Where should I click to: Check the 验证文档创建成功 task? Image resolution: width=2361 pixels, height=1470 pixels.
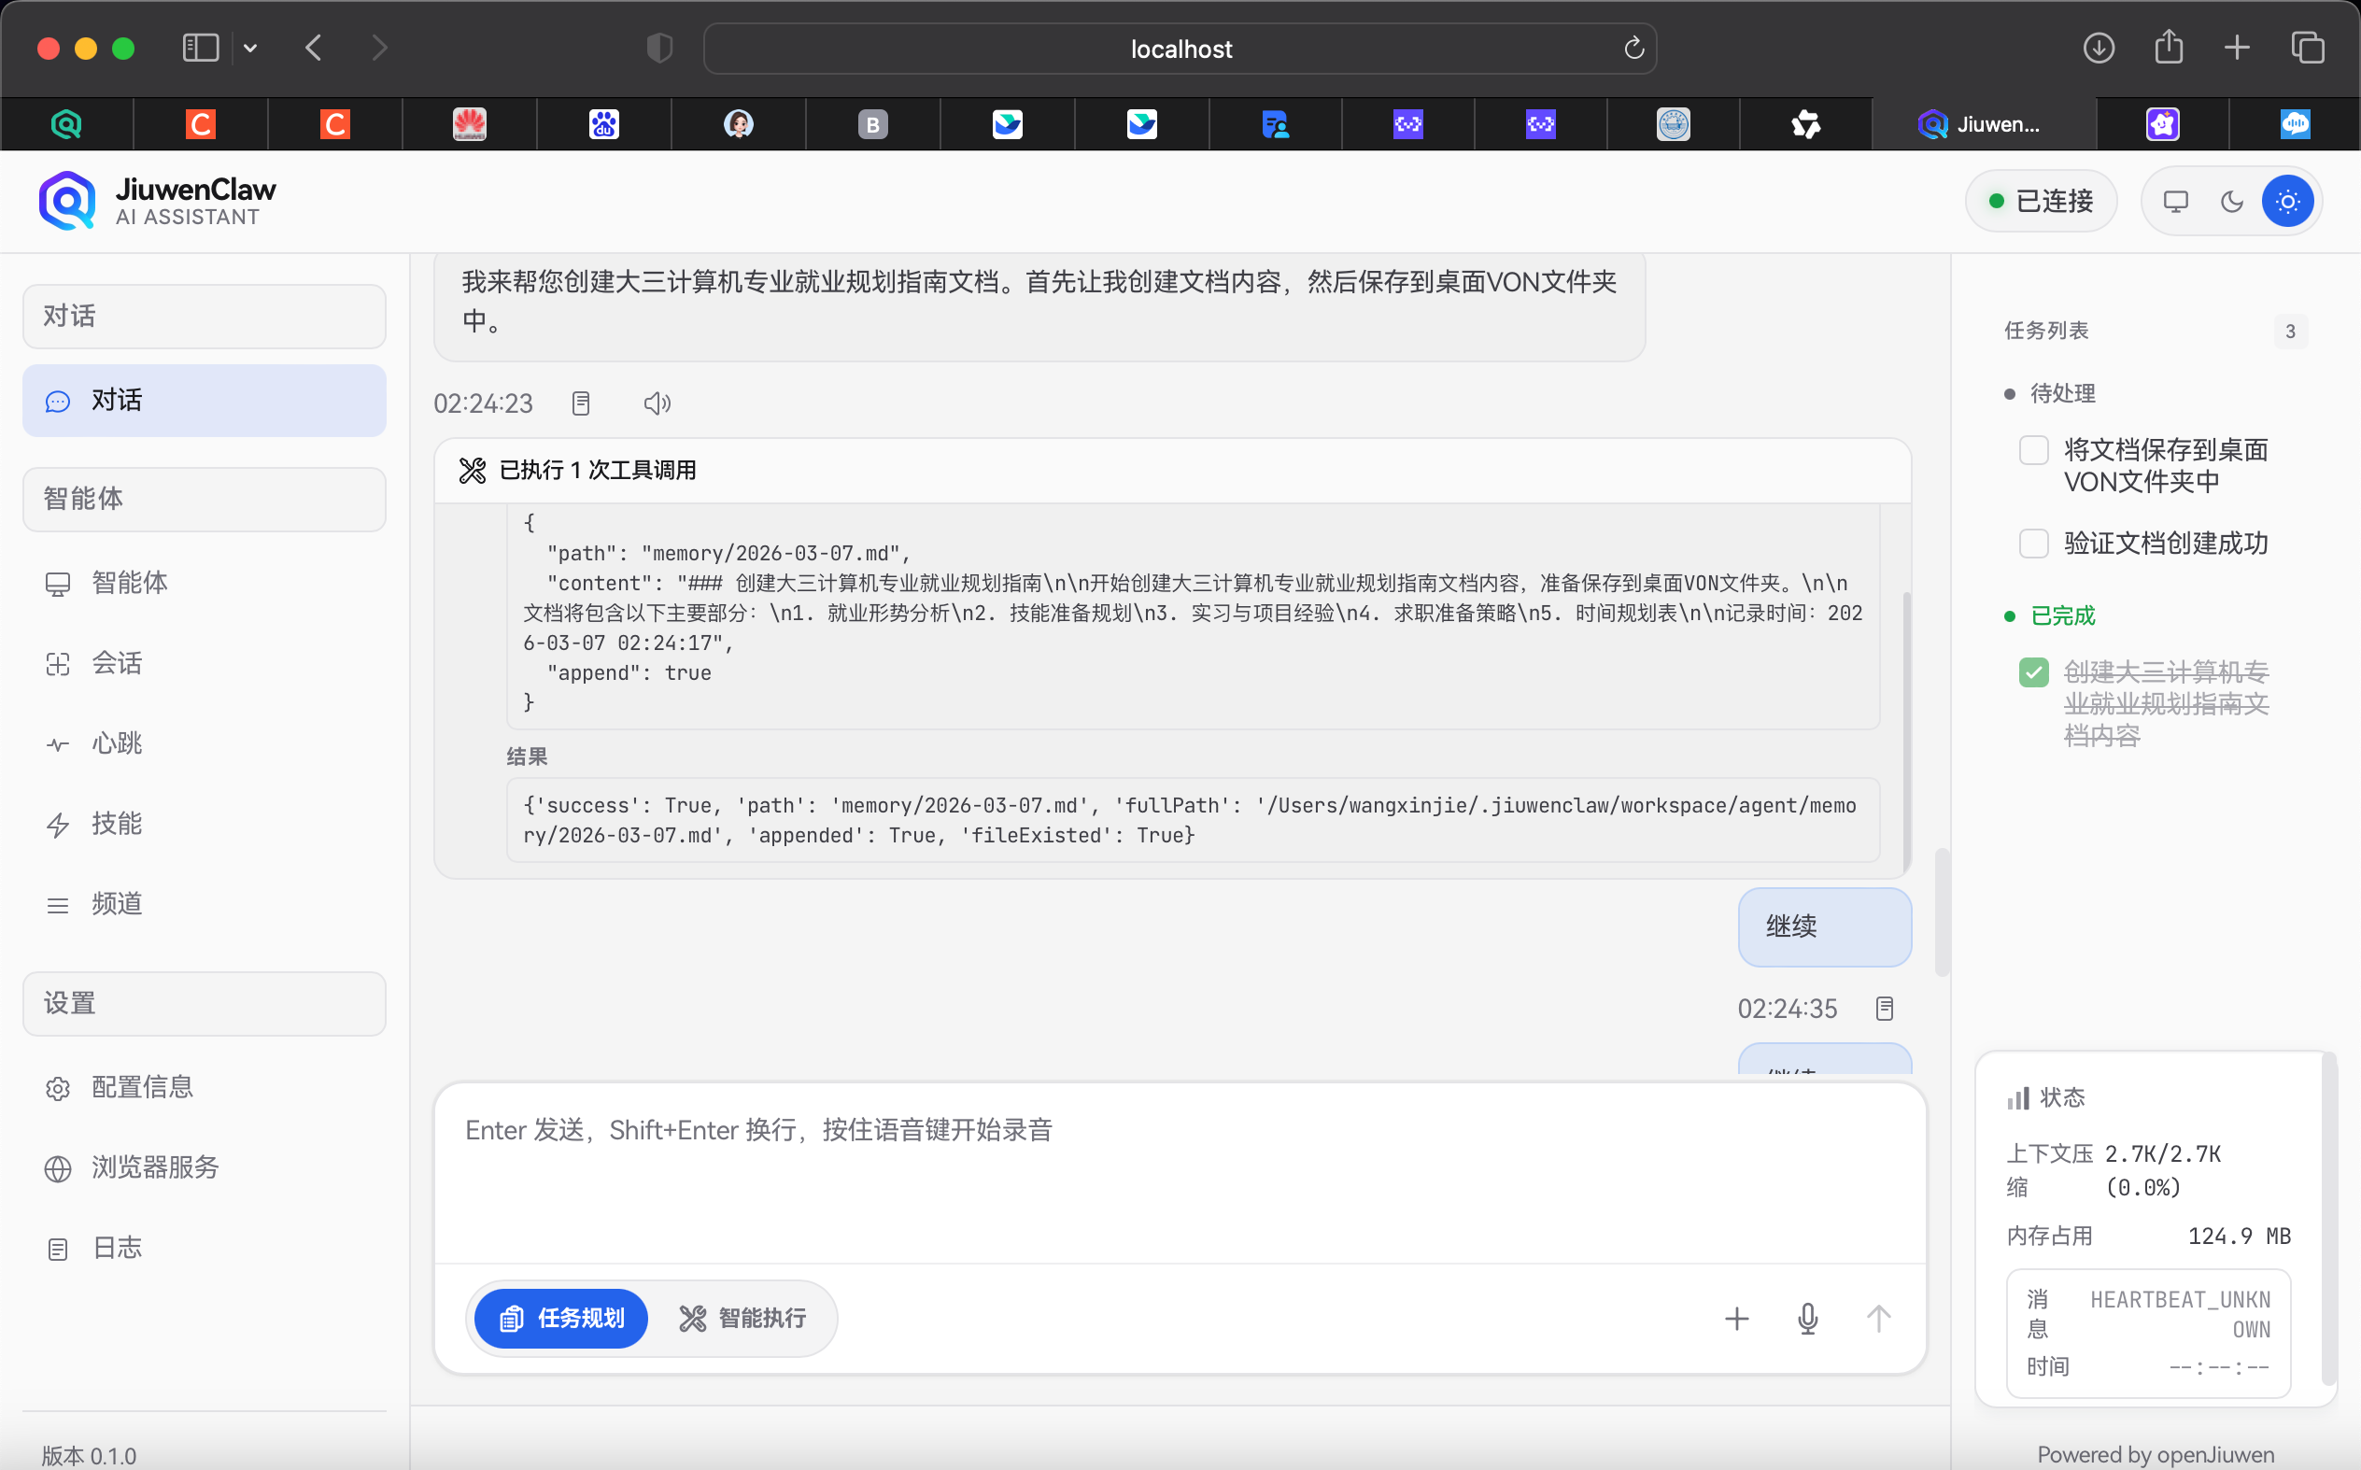(x=2033, y=543)
